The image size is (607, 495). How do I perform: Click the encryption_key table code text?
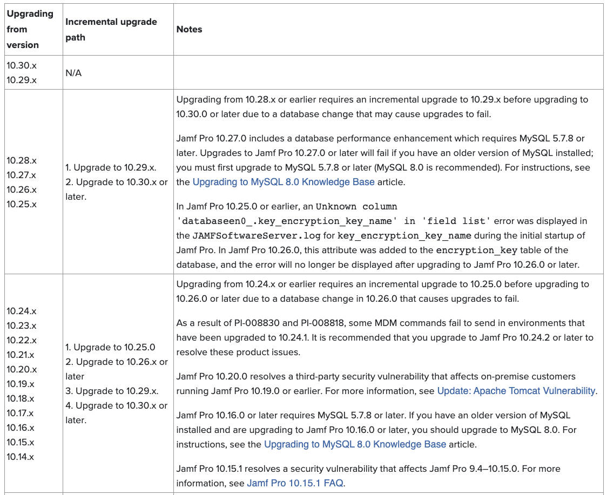coord(476,250)
